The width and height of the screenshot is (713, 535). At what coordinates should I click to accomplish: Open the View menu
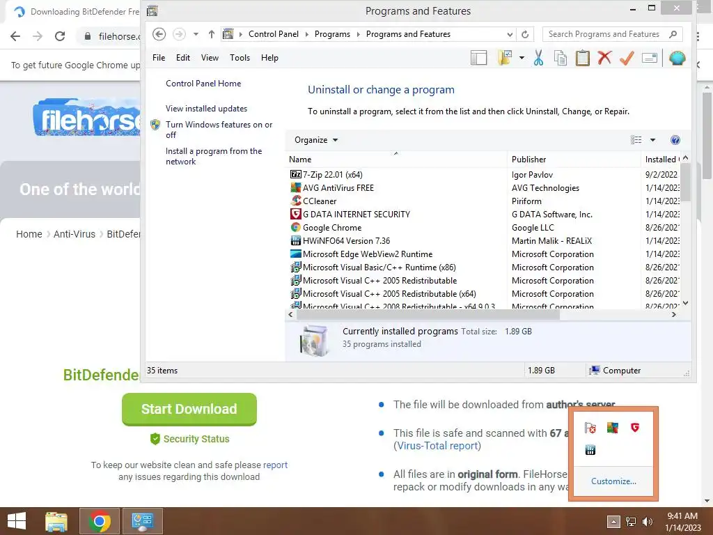(210, 58)
